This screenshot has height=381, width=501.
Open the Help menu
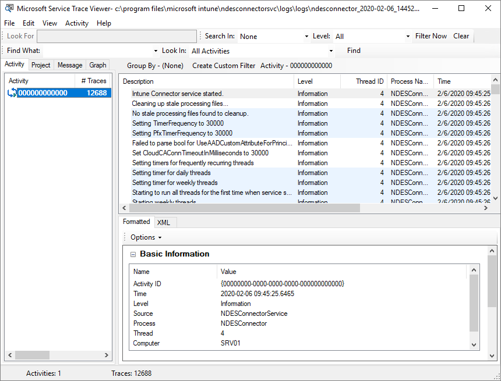[x=104, y=23]
